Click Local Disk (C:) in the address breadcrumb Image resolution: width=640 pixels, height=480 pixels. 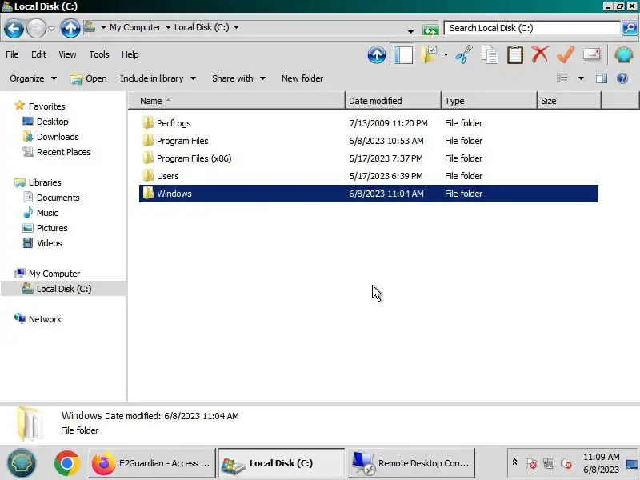pos(202,27)
